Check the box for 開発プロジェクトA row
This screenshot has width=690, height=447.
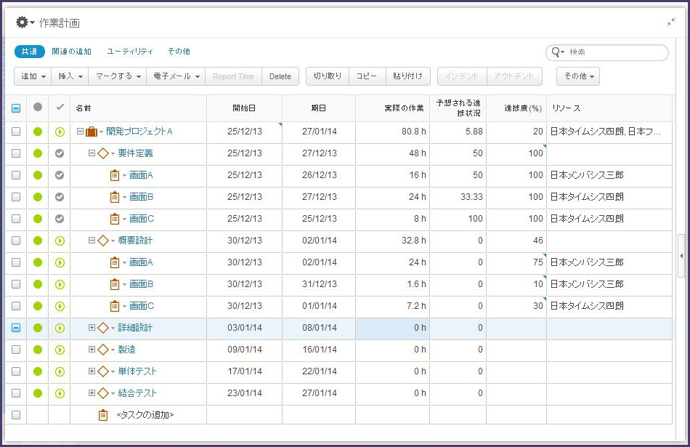(x=16, y=132)
